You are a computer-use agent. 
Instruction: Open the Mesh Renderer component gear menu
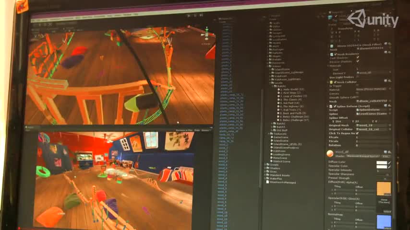point(389,52)
